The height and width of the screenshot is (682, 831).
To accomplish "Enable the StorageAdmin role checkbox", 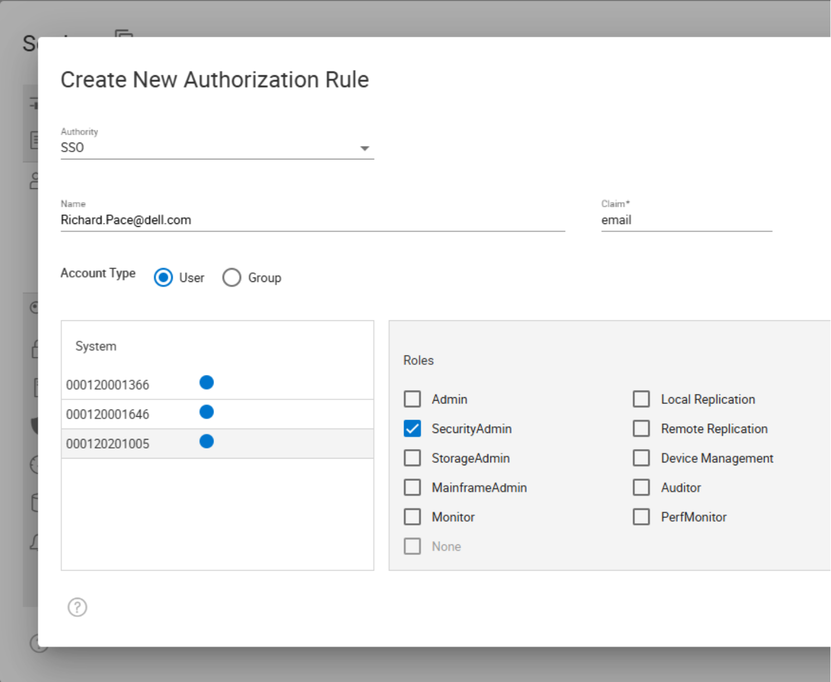I will click(412, 458).
